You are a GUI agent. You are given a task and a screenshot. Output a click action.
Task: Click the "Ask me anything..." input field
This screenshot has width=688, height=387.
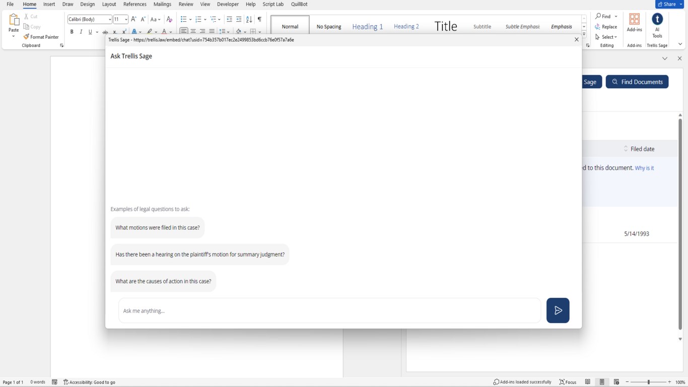coord(329,310)
